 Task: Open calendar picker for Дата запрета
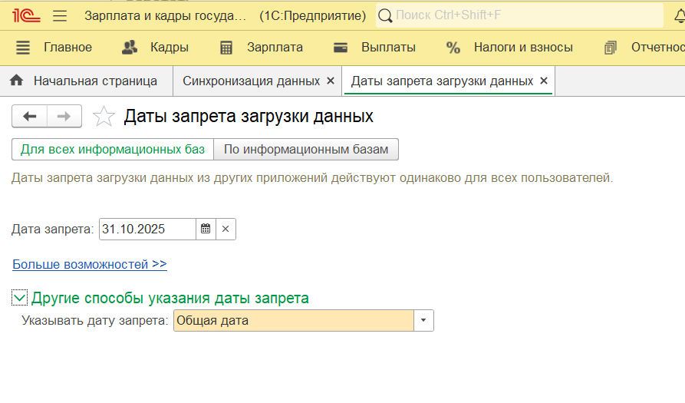coord(206,229)
